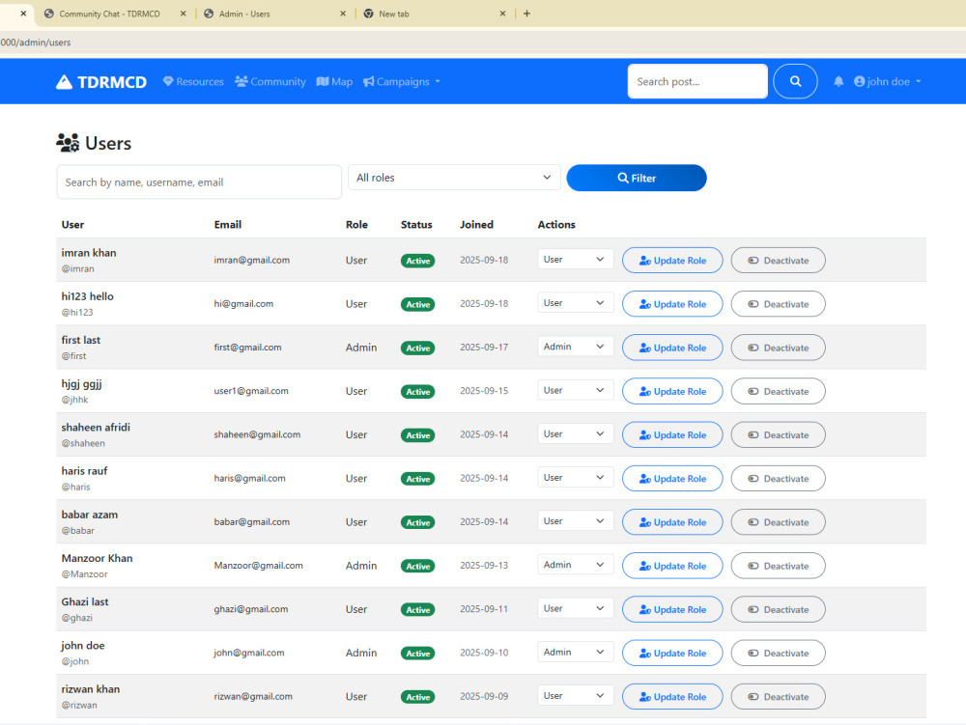Click Update Role for first last
This screenshot has width=966, height=725.
coord(672,348)
